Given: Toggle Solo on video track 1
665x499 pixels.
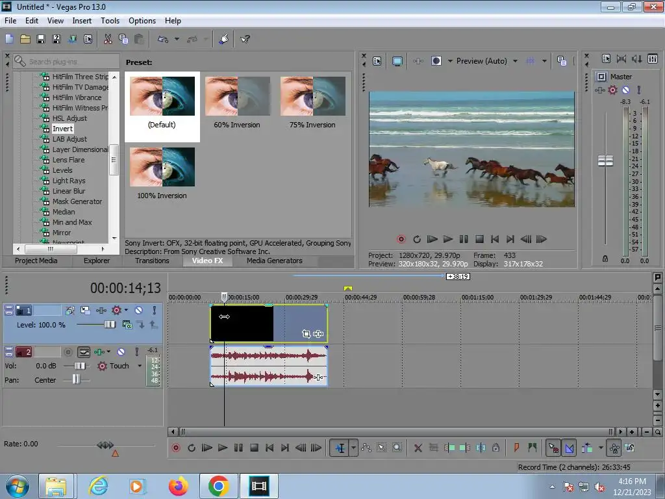Looking at the screenshot, I should point(155,311).
